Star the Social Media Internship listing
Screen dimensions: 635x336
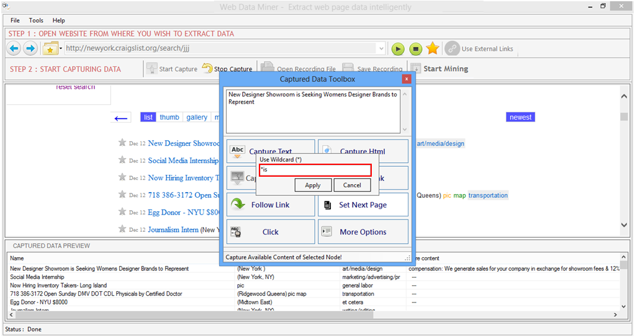122,160
